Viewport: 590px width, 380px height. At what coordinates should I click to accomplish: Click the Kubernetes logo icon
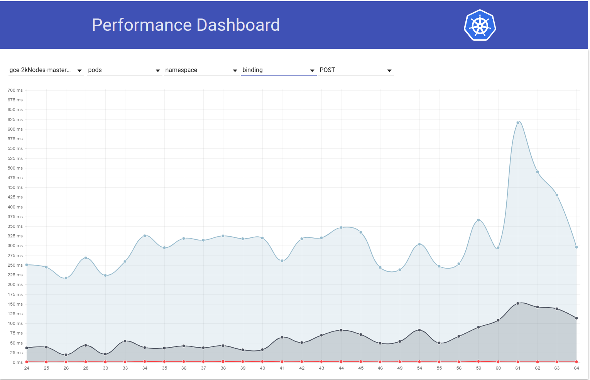[x=480, y=25]
